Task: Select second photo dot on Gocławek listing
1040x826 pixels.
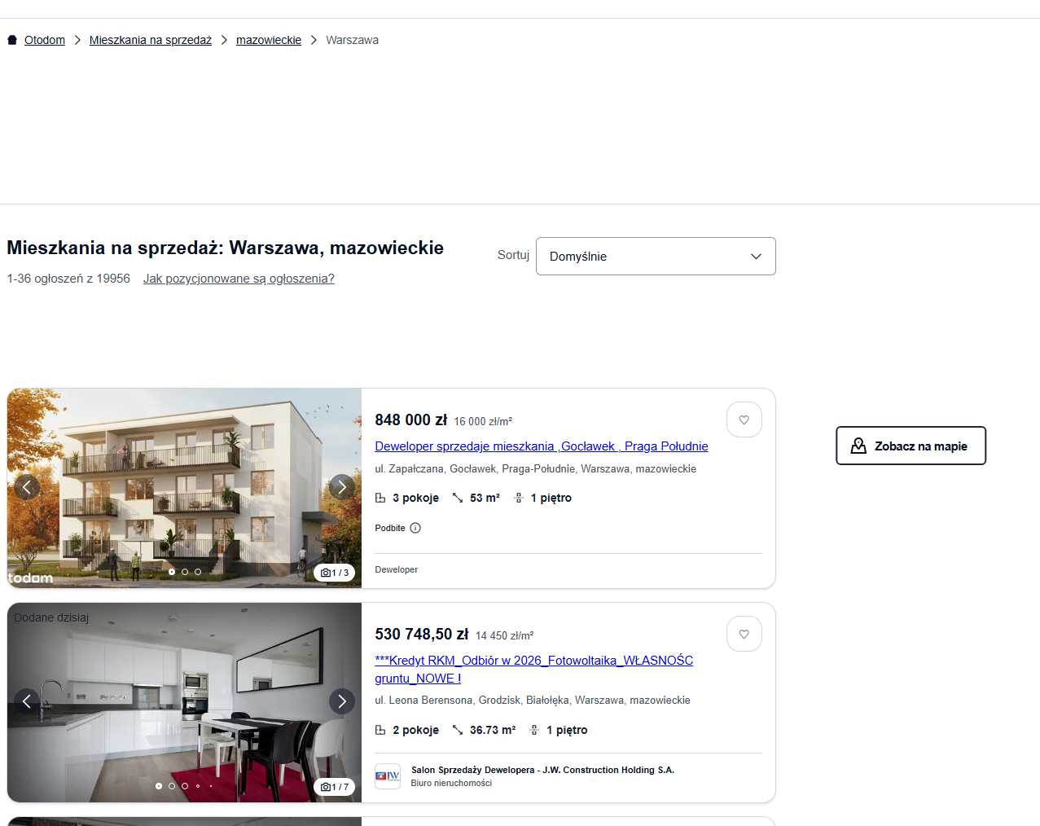Action: [185, 572]
